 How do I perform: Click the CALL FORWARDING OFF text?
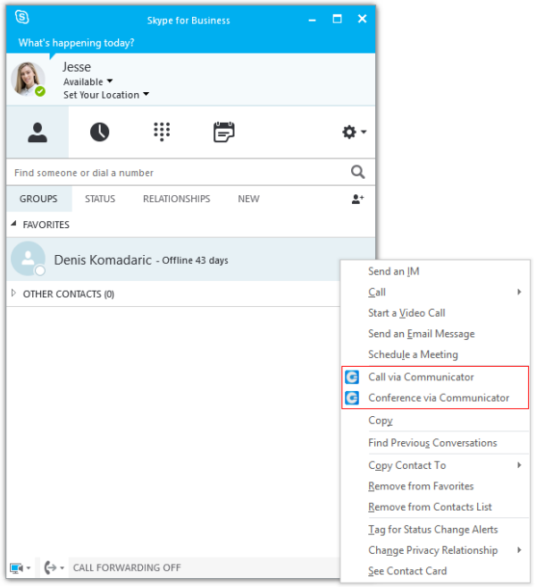(x=127, y=568)
